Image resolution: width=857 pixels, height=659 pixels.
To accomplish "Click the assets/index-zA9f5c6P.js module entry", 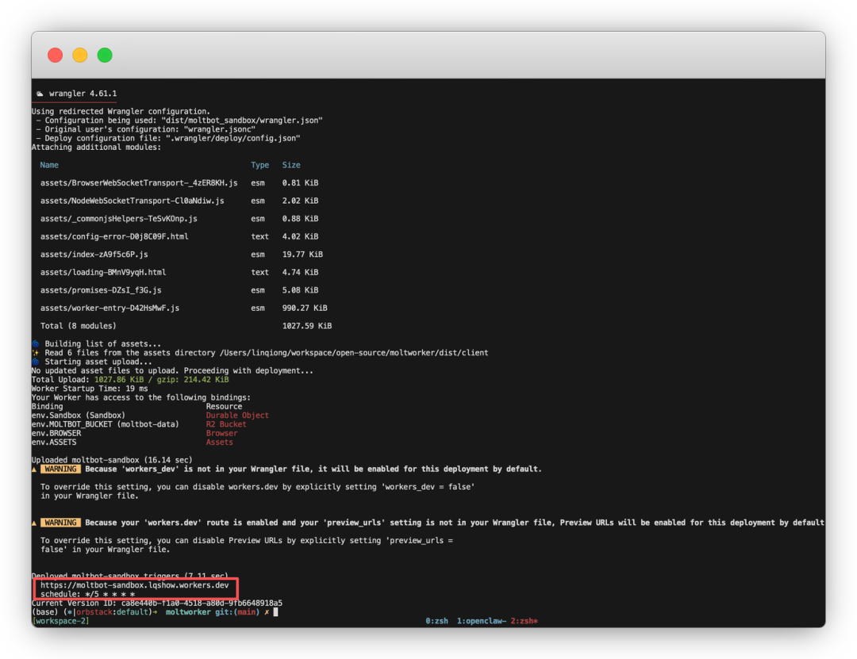I will click(94, 255).
